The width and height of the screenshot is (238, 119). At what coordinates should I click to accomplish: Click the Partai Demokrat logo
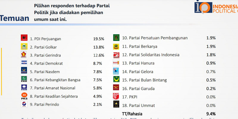coord(24,63)
